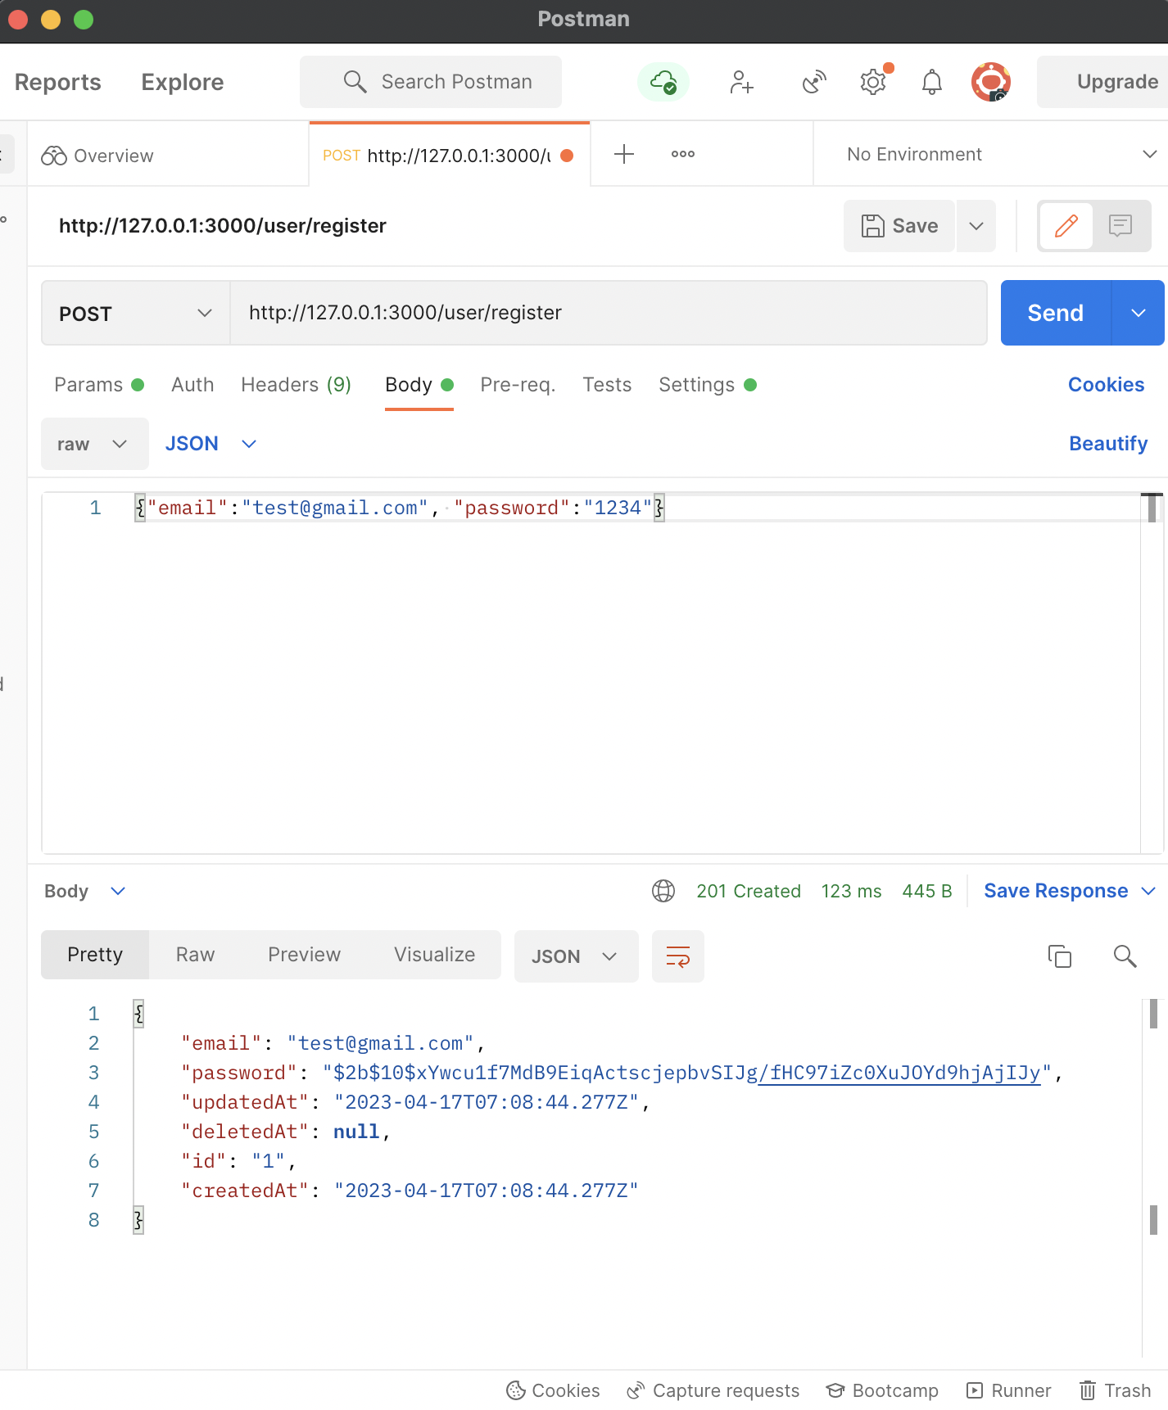The image size is (1168, 1410).
Task: Click the Save button
Action: [899, 226]
